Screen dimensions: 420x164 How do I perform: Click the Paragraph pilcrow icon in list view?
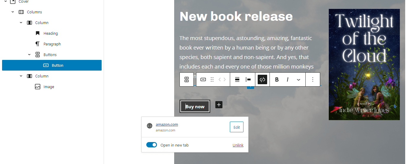38,44
